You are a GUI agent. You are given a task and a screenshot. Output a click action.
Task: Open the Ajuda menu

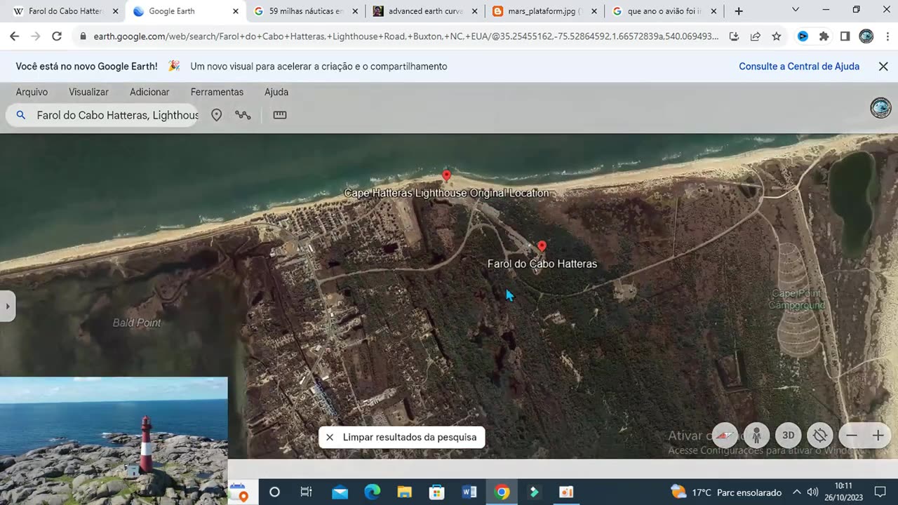(276, 92)
